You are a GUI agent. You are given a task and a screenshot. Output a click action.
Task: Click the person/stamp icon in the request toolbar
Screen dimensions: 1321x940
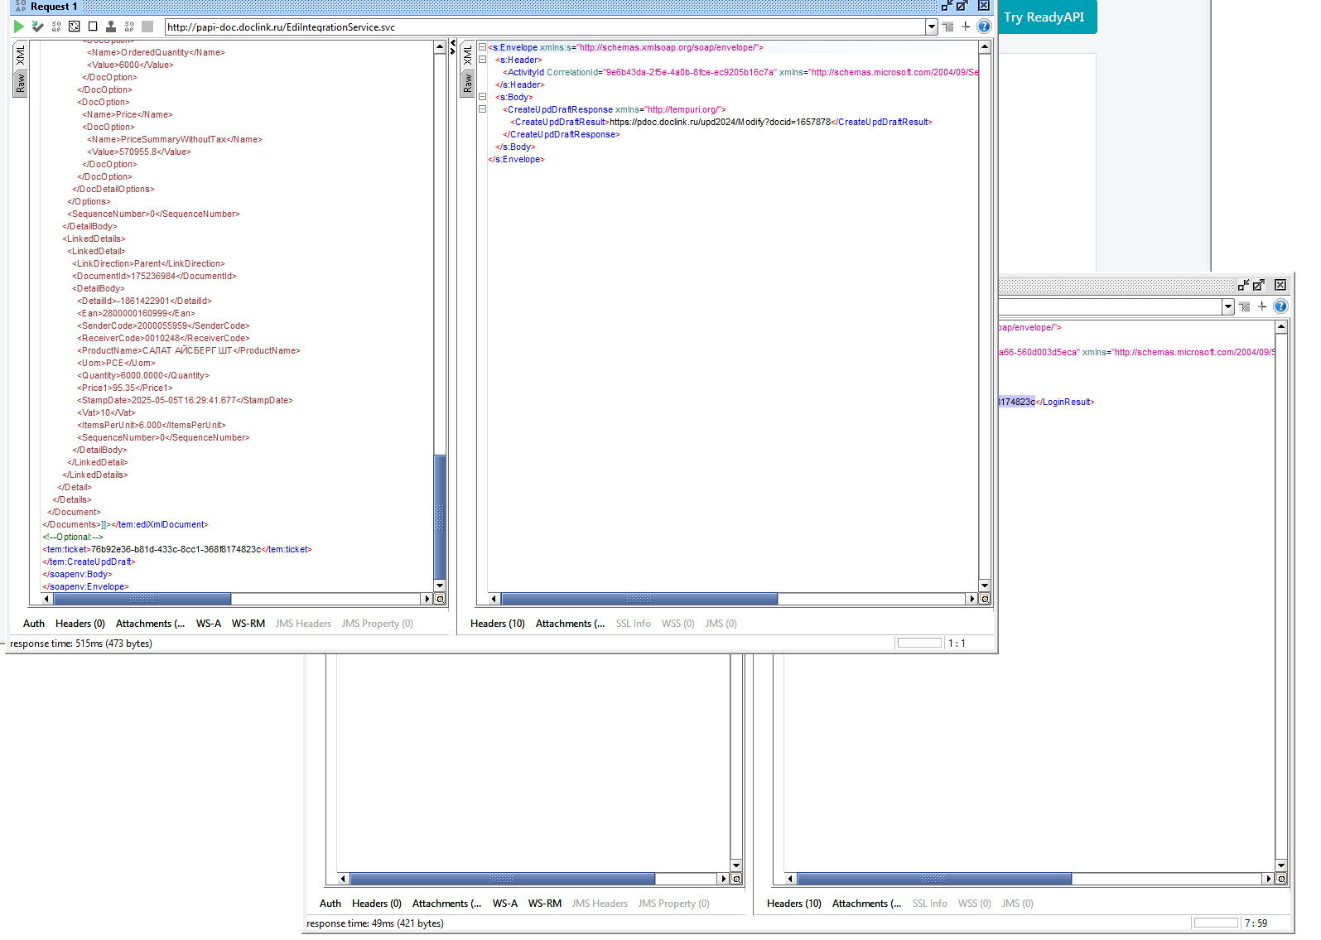point(111,27)
